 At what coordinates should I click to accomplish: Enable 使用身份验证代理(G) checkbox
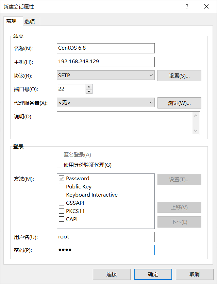click(x=60, y=165)
